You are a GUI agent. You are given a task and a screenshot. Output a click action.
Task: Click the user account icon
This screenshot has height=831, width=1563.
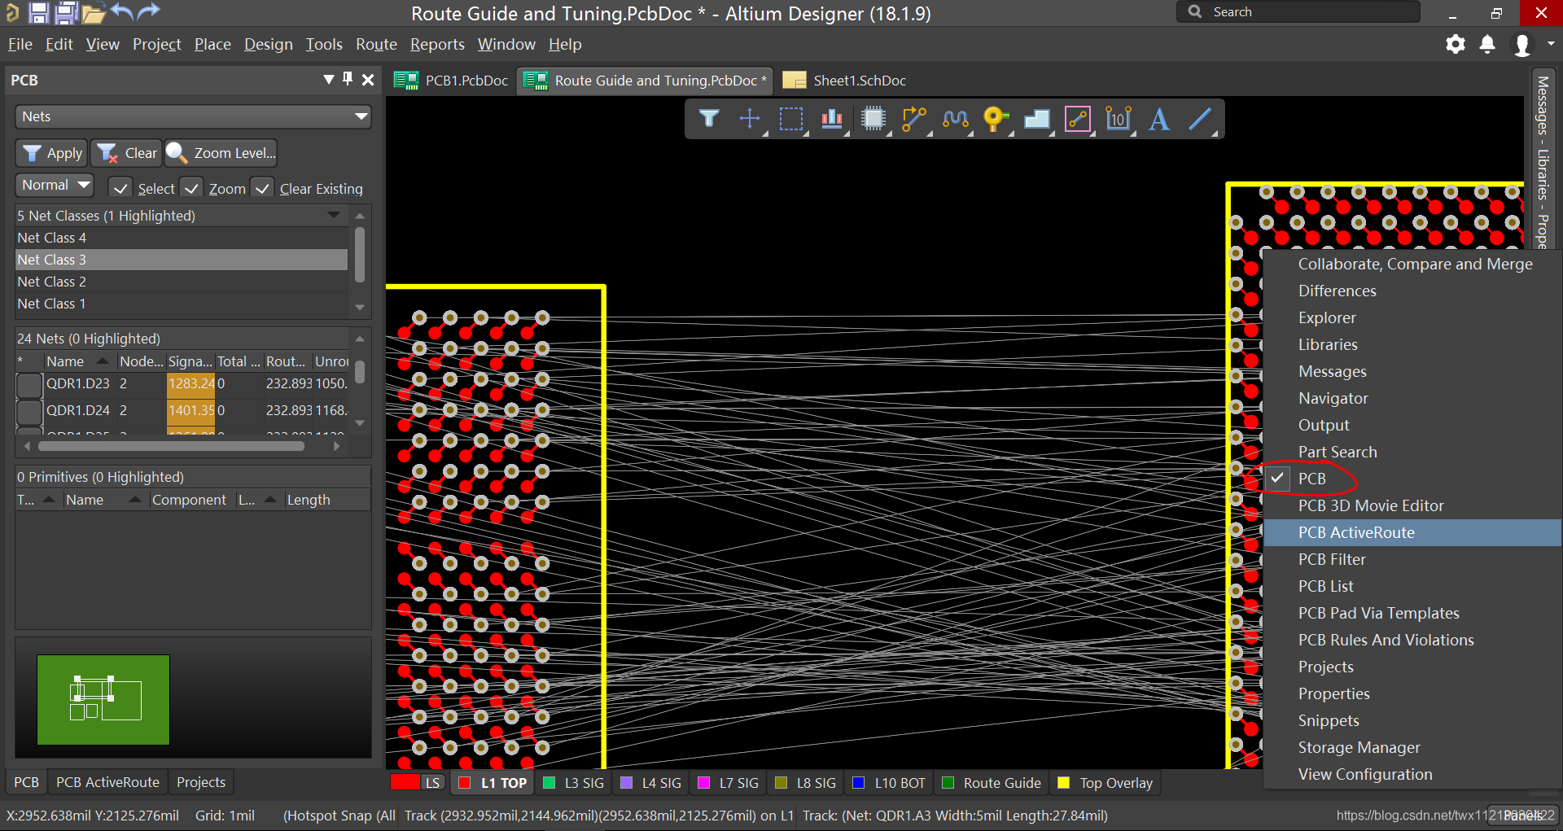click(1521, 45)
